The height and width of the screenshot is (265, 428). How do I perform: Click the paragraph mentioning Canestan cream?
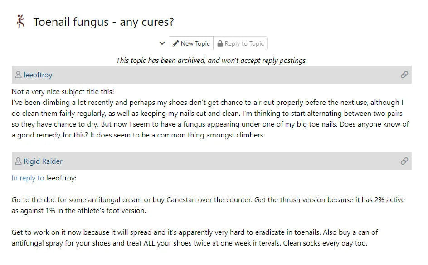point(208,205)
